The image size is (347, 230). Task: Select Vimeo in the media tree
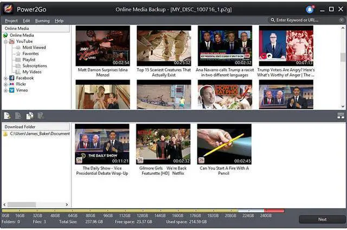22,90
